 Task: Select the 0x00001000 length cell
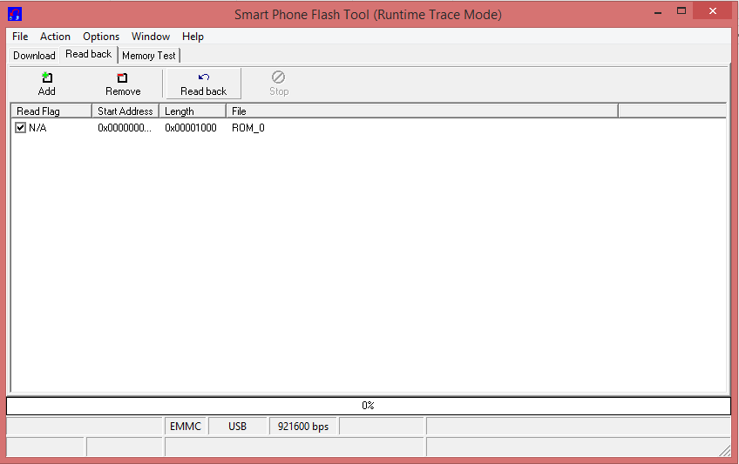point(190,127)
